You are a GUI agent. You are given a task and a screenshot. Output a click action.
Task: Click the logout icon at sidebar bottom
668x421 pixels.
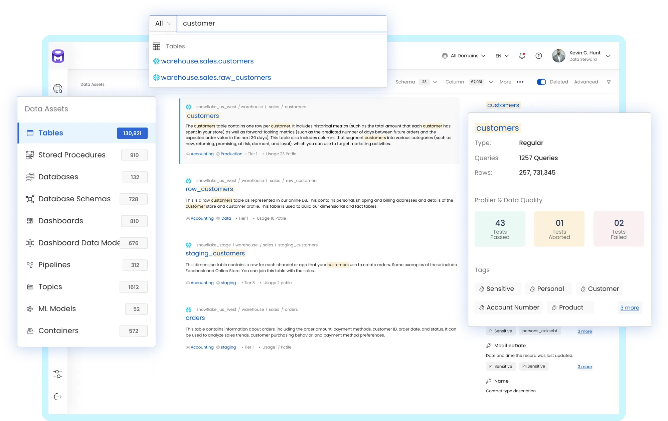tap(58, 397)
